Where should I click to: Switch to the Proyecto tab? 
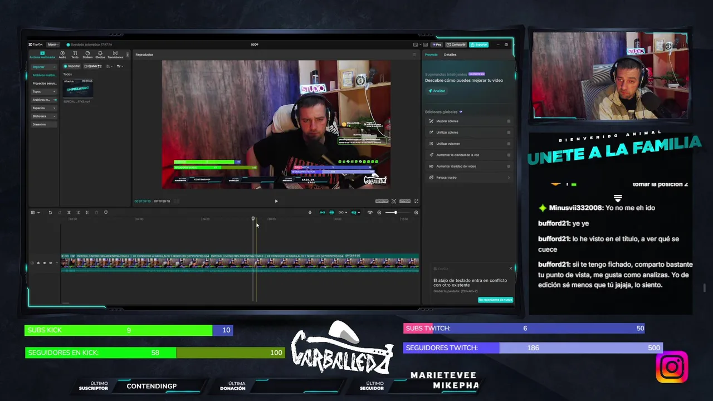coord(431,55)
